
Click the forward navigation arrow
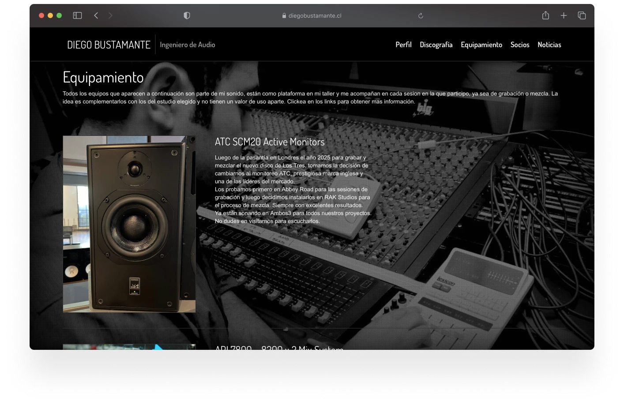(110, 15)
